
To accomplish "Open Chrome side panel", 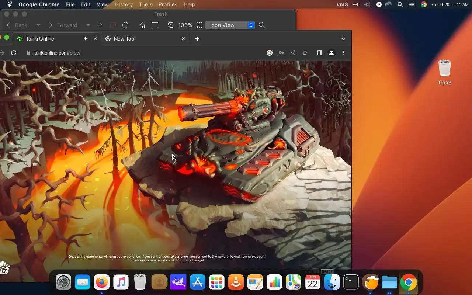I will (320, 53).
